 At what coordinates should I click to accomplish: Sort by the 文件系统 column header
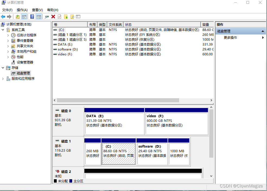pyautogui.click(x=115, y=25)
